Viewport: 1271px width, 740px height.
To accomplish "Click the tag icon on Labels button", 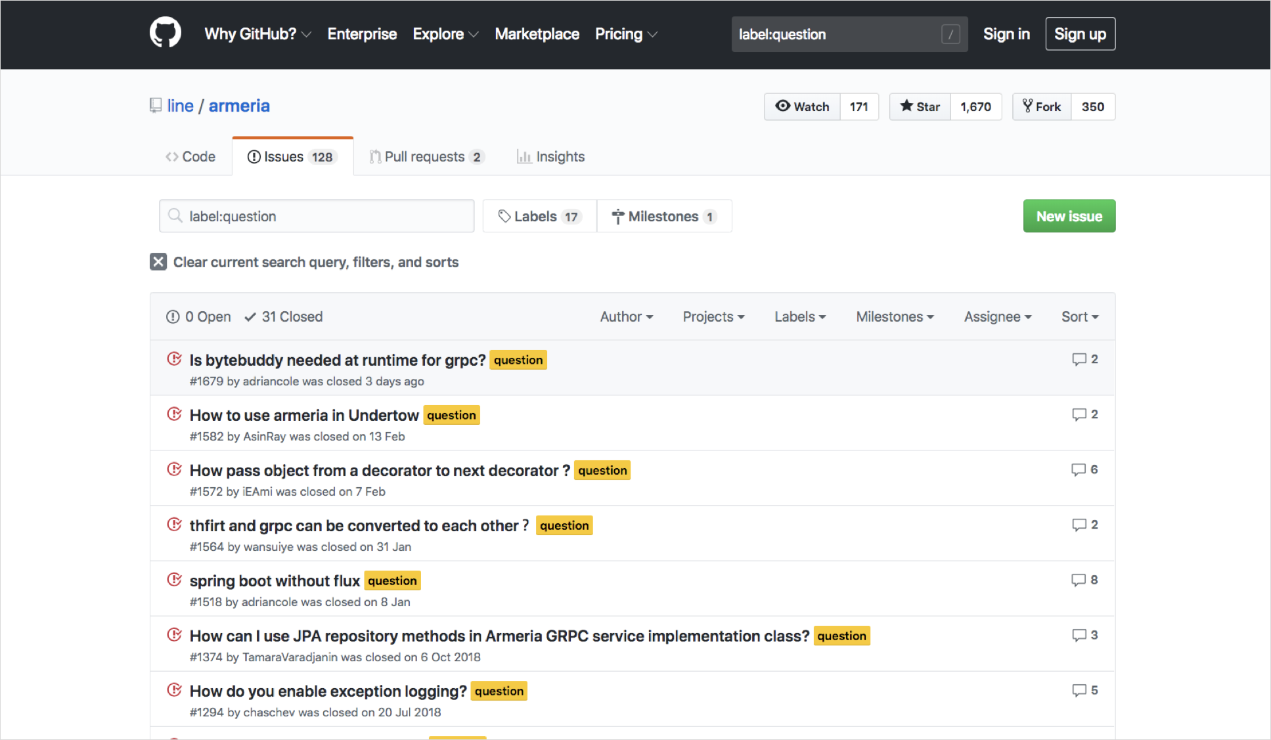I will click(504, 216).
